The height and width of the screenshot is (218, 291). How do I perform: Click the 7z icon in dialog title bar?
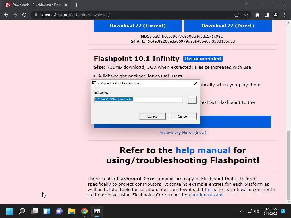coord(94,83)
